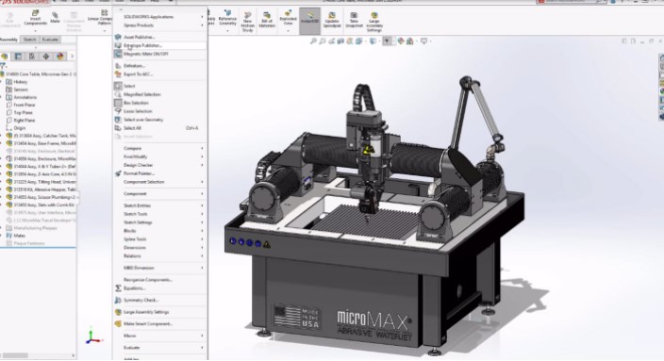Select the Front Plane tree item
Screen dimensions: 664x361
point(25,105)
